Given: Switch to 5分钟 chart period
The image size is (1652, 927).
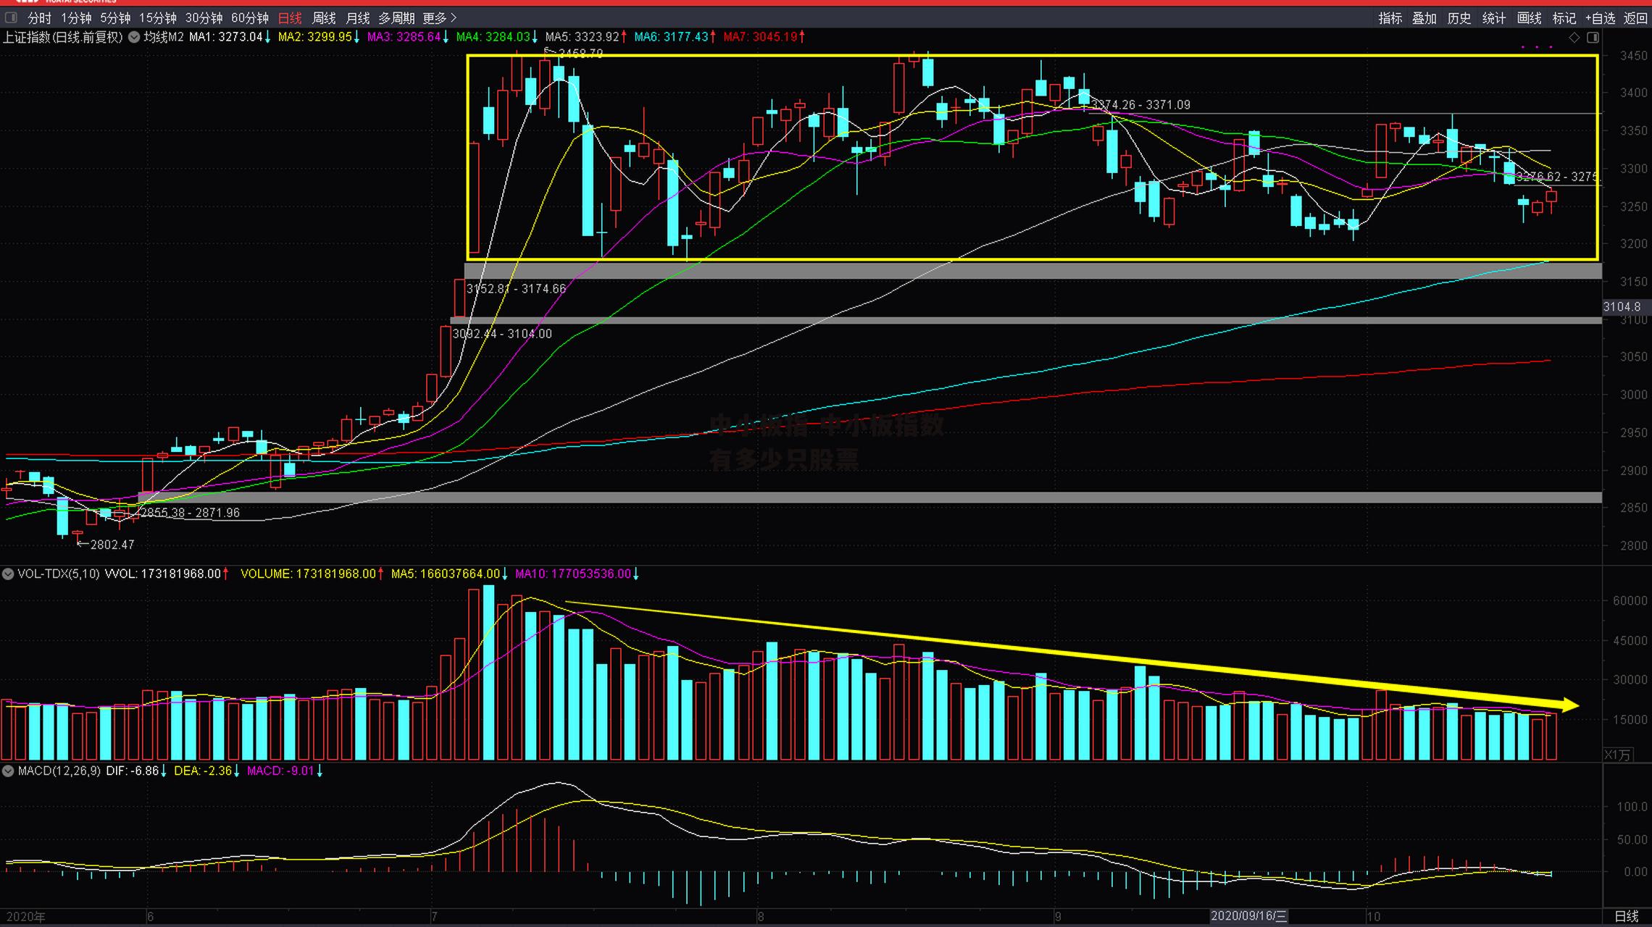Looking at the screenshot, I should pos(116,18).
